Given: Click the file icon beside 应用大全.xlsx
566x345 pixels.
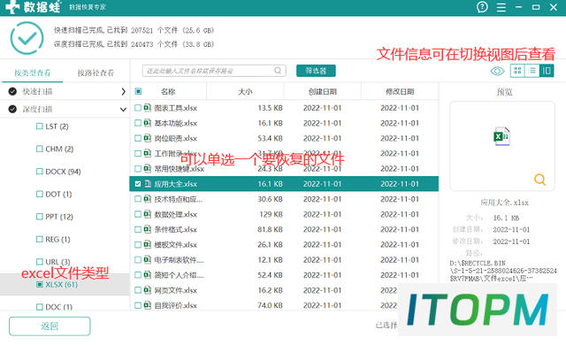Looking at the screenshot, I should pyautogui.click(x=148, y=184).
